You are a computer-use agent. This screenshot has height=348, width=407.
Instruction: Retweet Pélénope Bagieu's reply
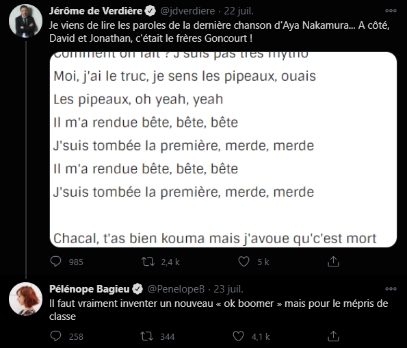coord(147,336)
